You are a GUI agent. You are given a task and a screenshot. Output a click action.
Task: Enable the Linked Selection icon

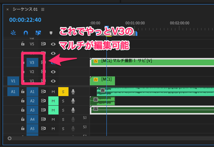pyautogui.click(x=38, y=33)
